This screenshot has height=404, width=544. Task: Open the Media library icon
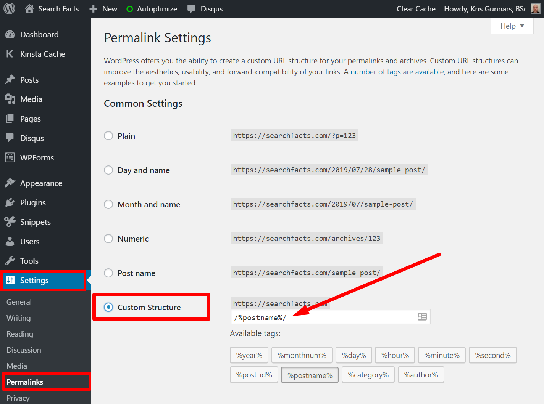point(10,99)
